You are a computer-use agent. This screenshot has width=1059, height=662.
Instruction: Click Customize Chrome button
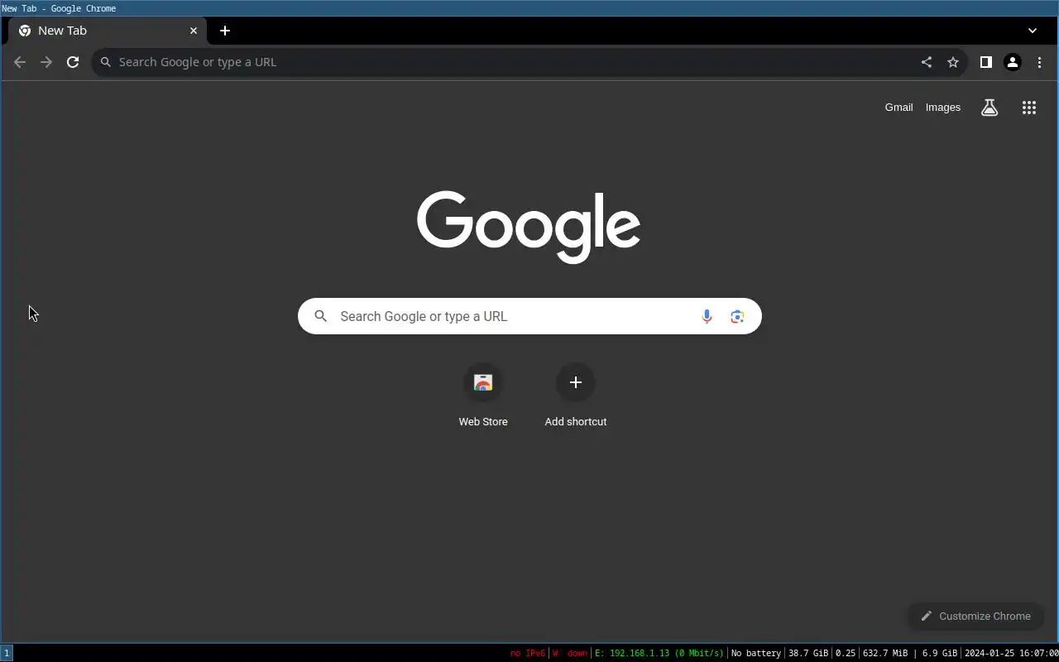tap(975, 616)
